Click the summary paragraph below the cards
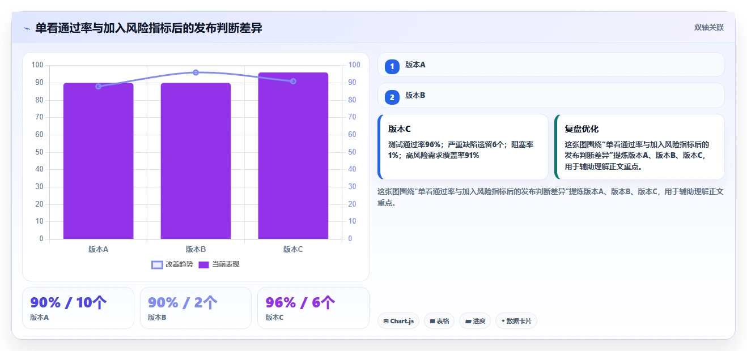Viewport: 747px width, 351px height. point(550,197)
